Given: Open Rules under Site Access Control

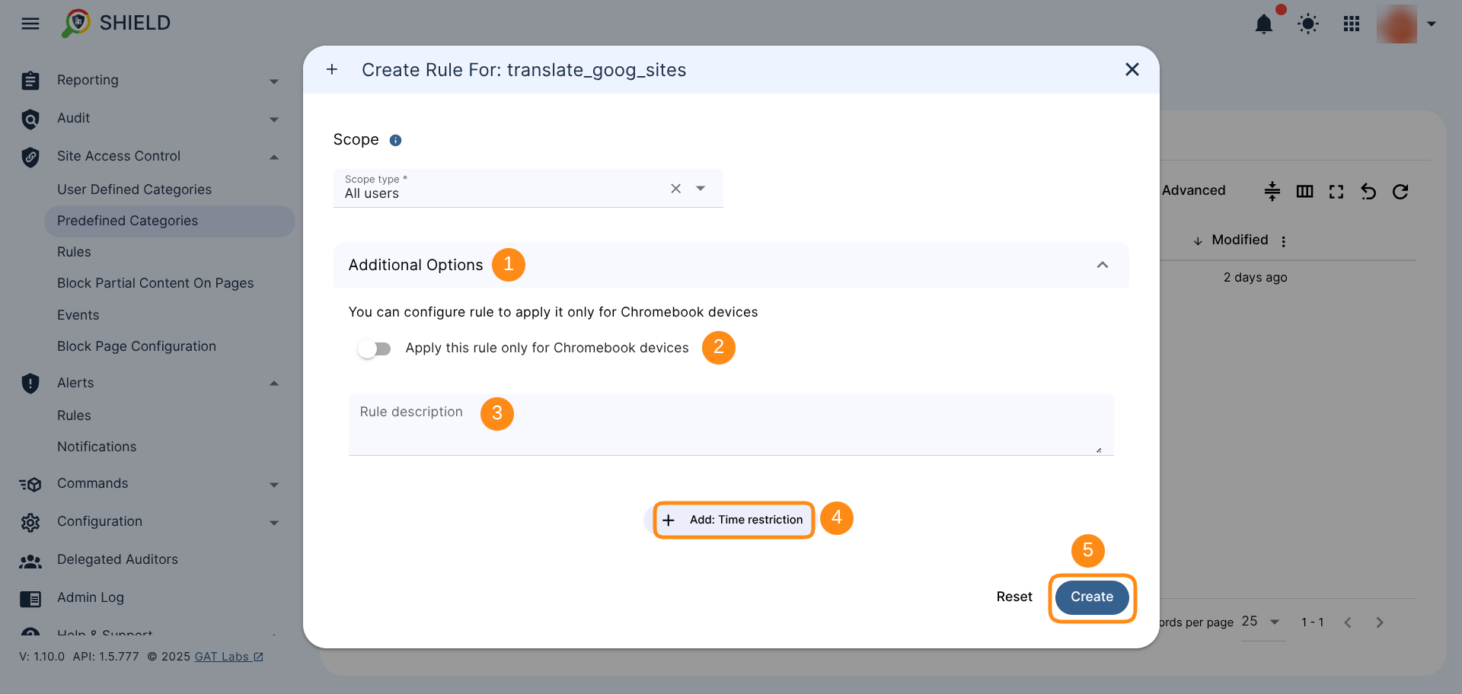Looking at the screenshot, I should 74,252.
